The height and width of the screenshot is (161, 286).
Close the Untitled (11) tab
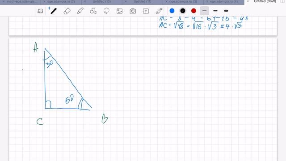pyautogui.click(x=126, y=1)
